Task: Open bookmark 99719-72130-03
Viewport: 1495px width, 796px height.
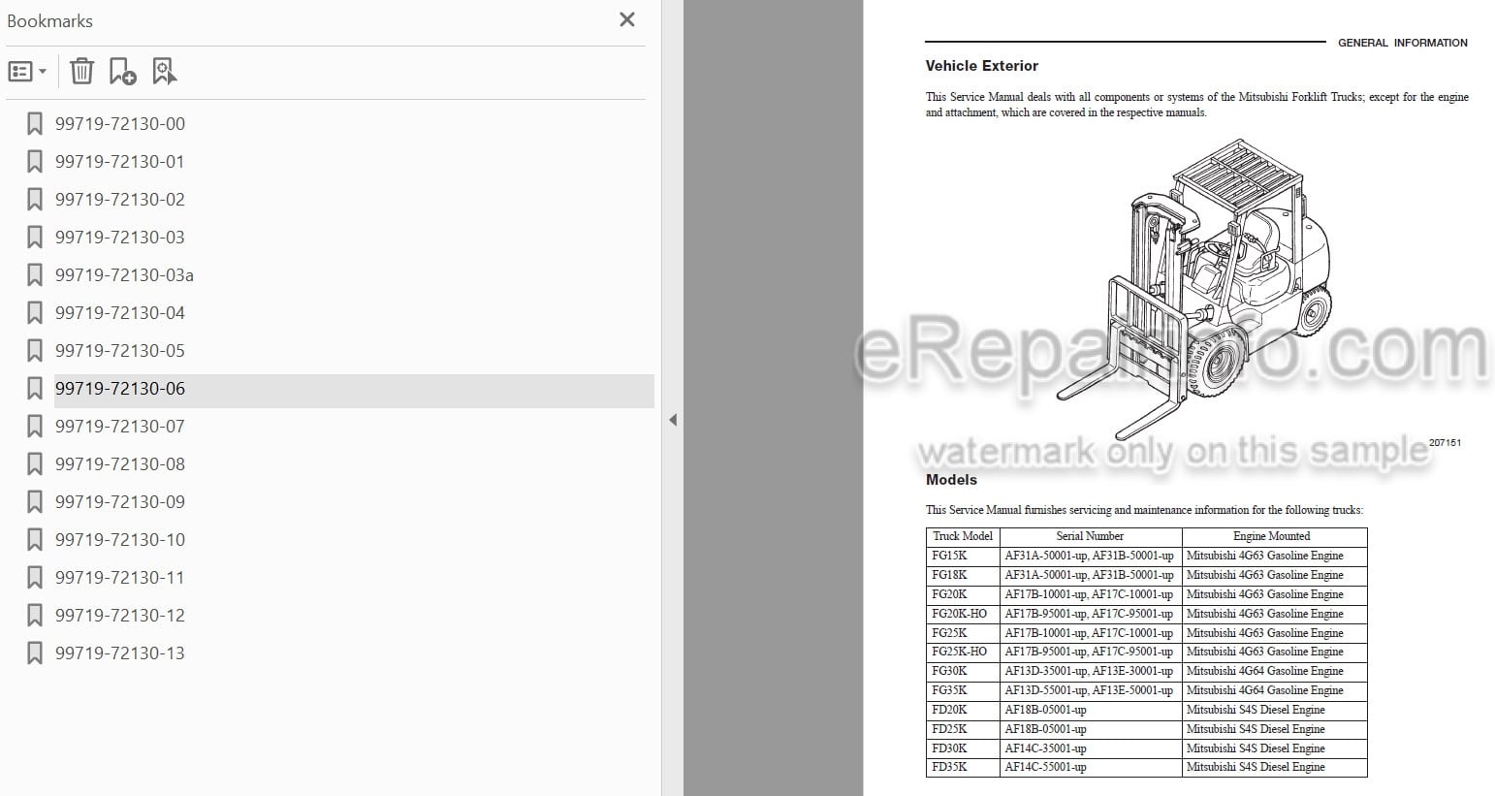Action: point(120,237)
